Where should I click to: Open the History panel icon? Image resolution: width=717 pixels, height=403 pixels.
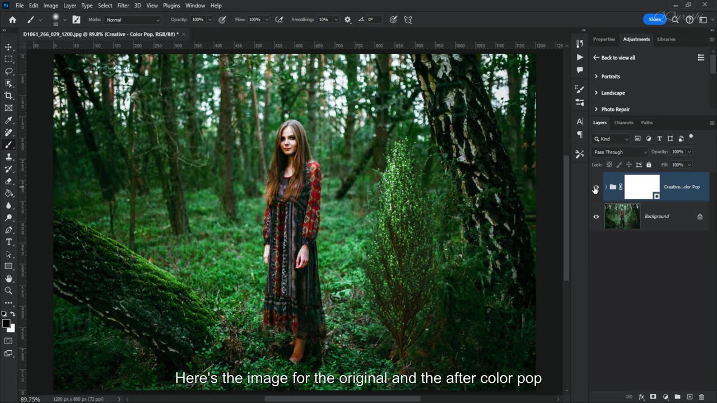[580, 44]
